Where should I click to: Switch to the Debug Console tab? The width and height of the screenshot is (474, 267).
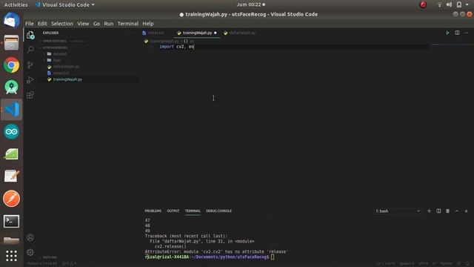click(x=219, y=211)
